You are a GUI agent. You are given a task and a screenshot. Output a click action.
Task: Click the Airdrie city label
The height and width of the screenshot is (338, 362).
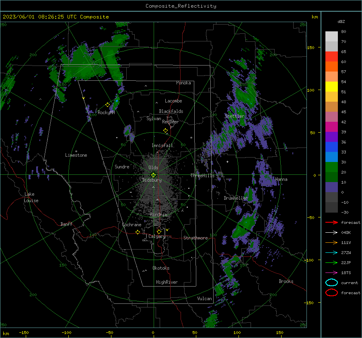coord(158,215)
